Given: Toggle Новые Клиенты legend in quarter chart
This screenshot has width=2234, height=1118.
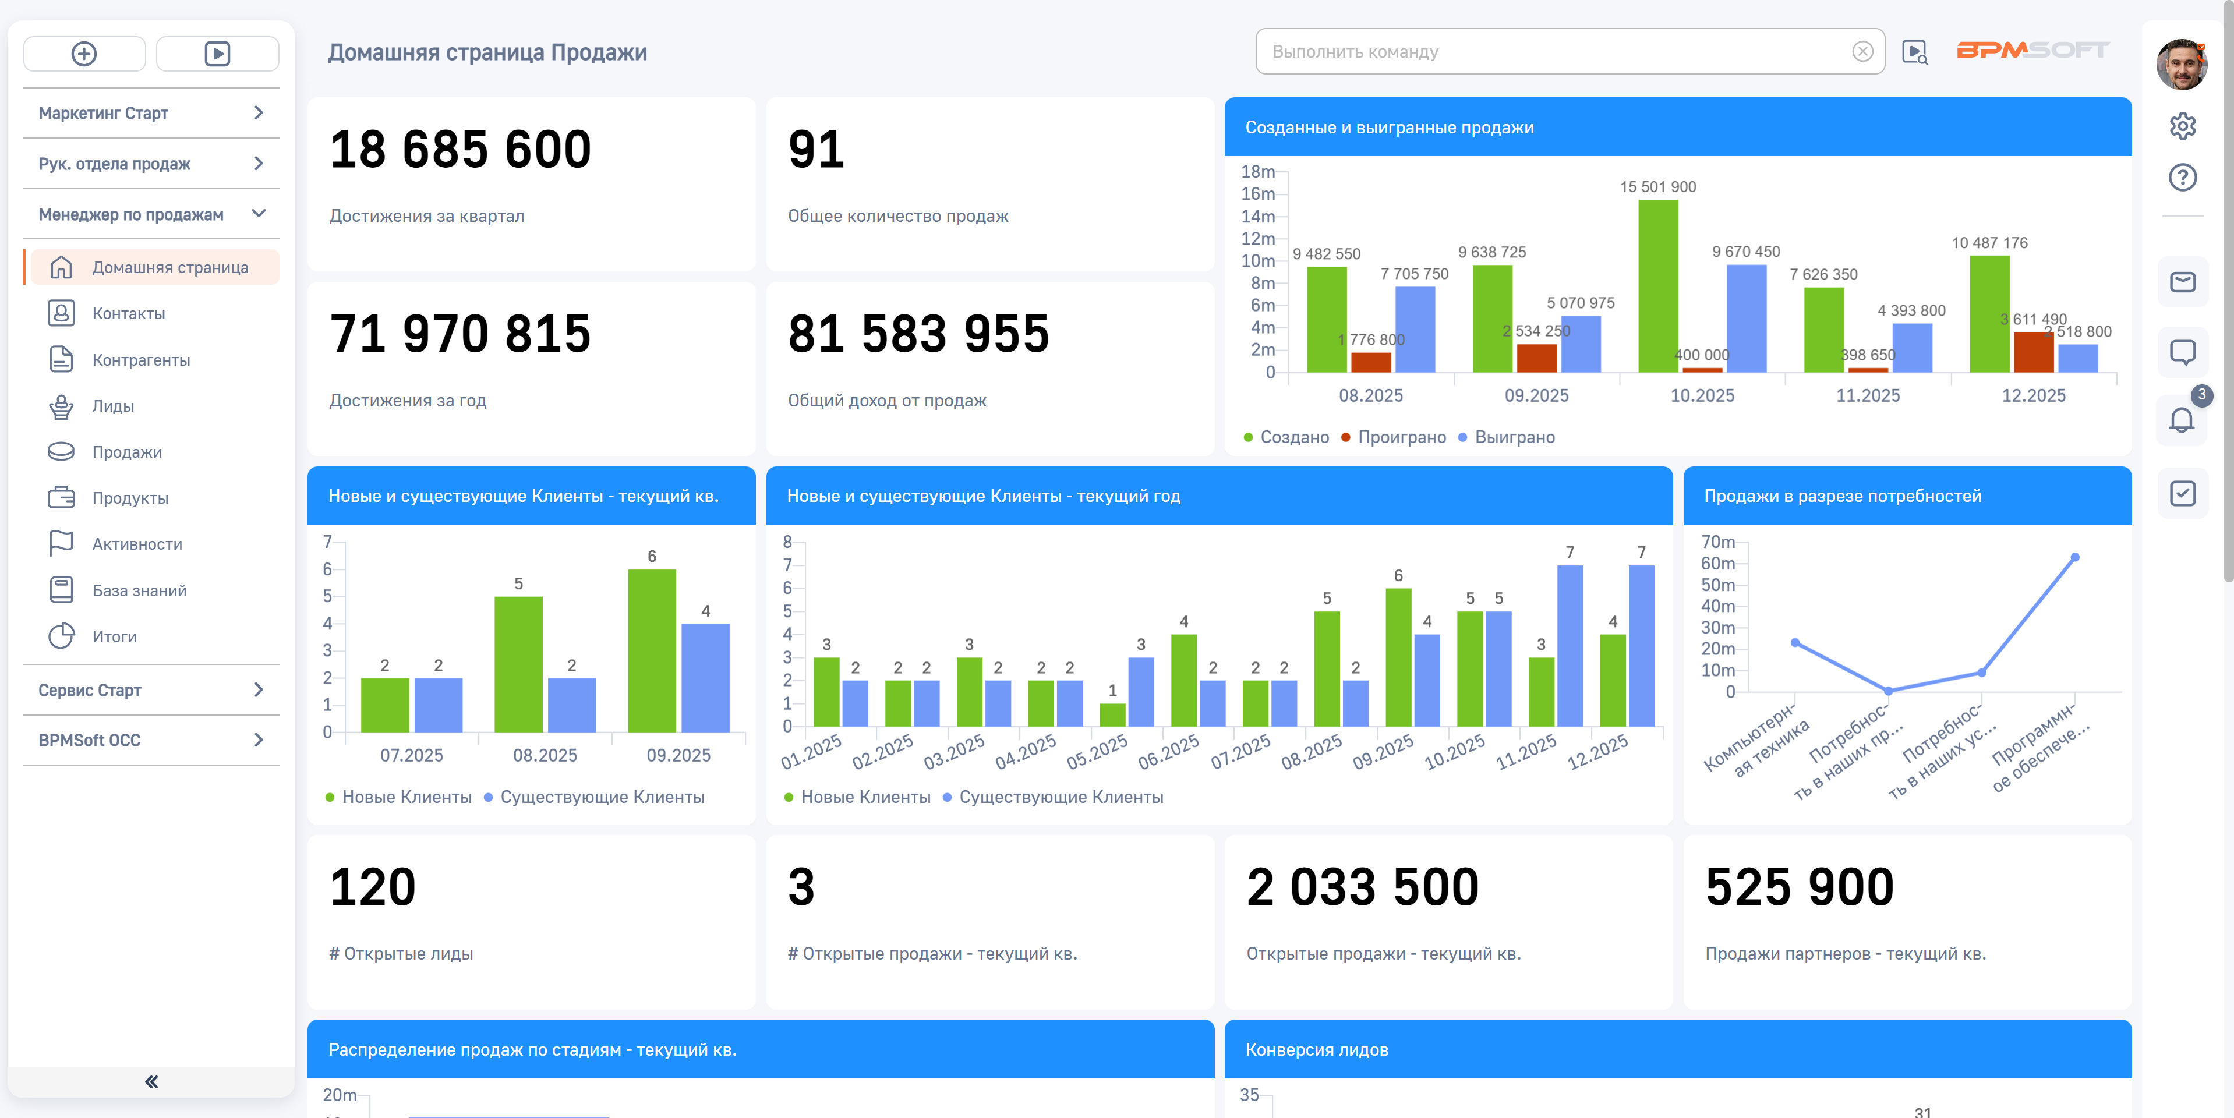Looking at the screenshot, I should pyautogui.click(x=398, y=797).
